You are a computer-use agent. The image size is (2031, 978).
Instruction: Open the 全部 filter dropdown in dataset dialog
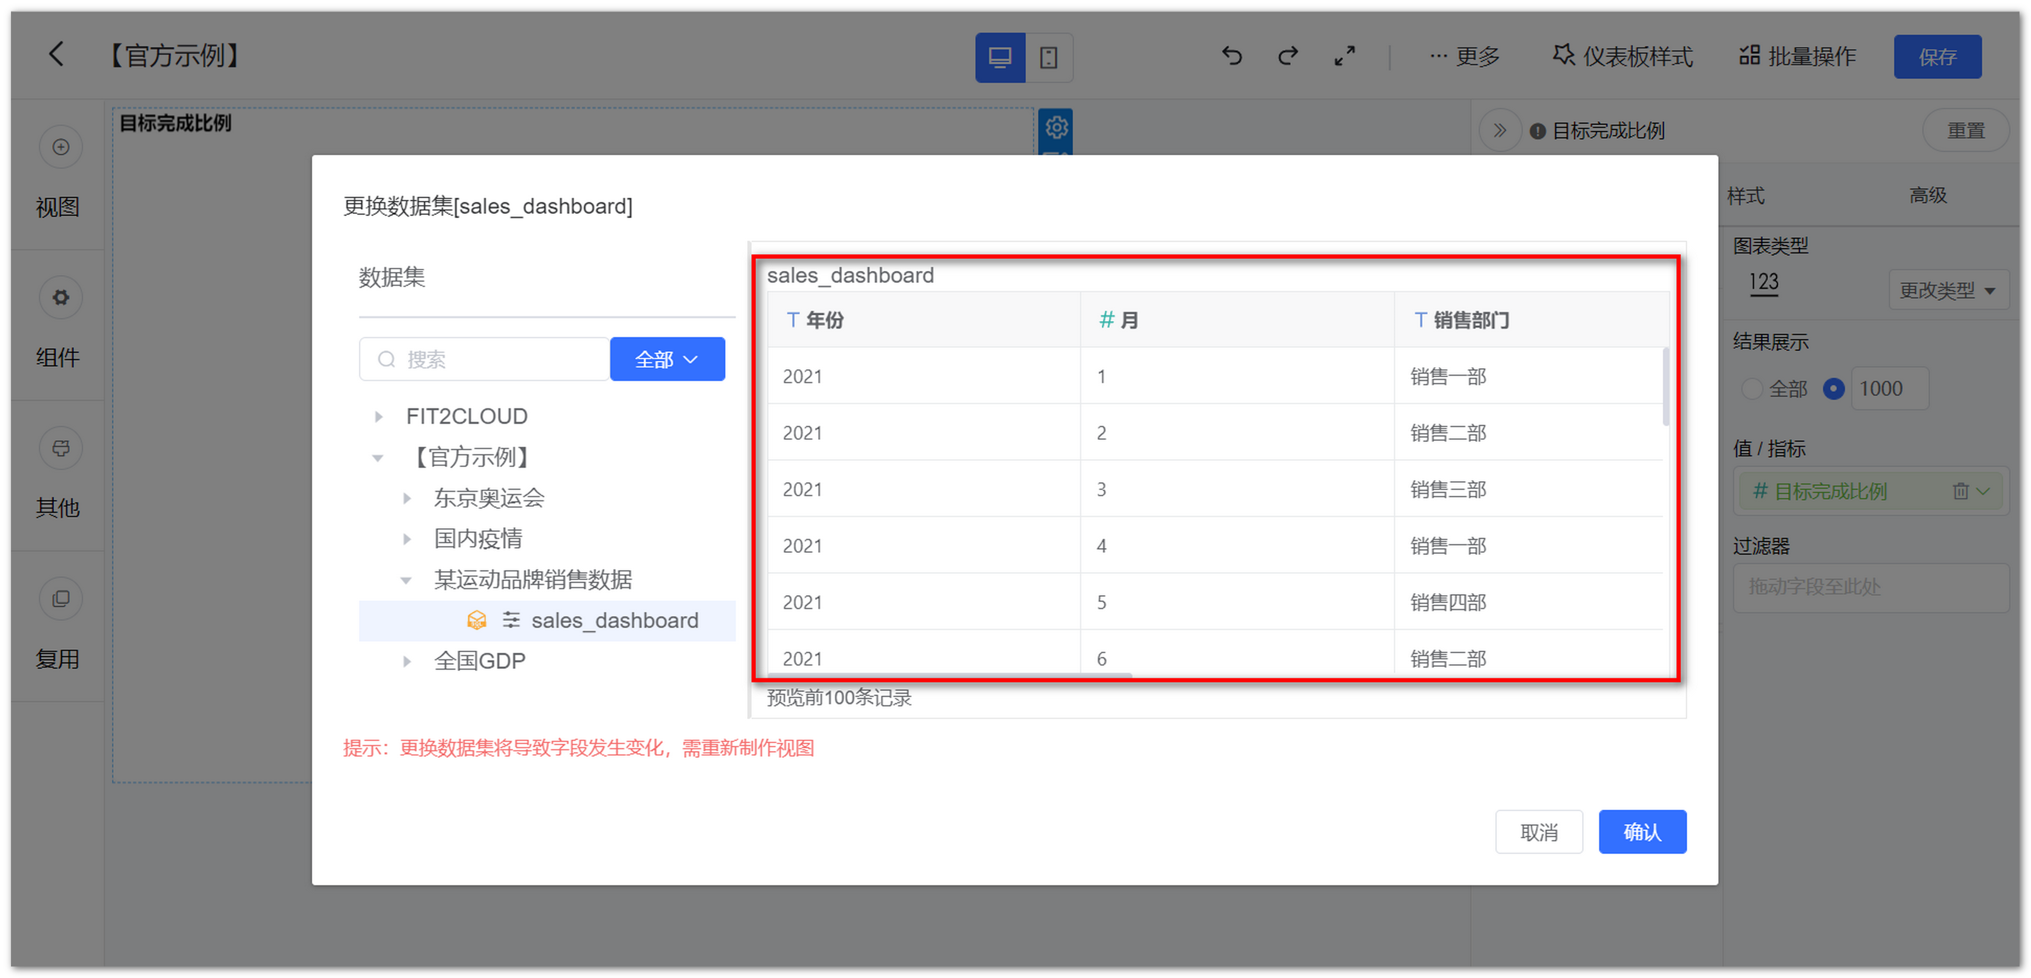[666, 359]
